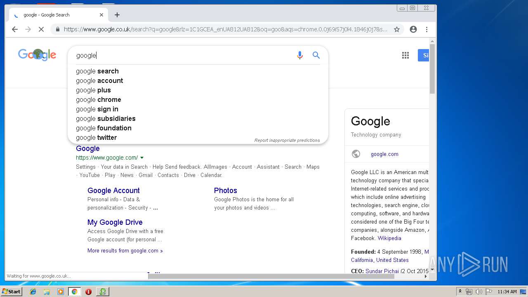The width and height of the screenshot is (528, 297).
Task: Select the google - Google Search tab
Action: 58,15
